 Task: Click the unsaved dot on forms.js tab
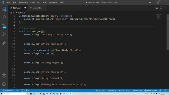click(25, 8)
